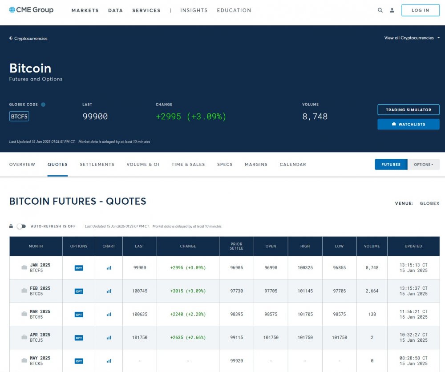Turn on the auto-refresh toggle

click(x=21, y=226)
